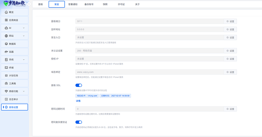Open the 备份账号 tab
The height and width of the screenshot is (137, 262).
[89, 4]
